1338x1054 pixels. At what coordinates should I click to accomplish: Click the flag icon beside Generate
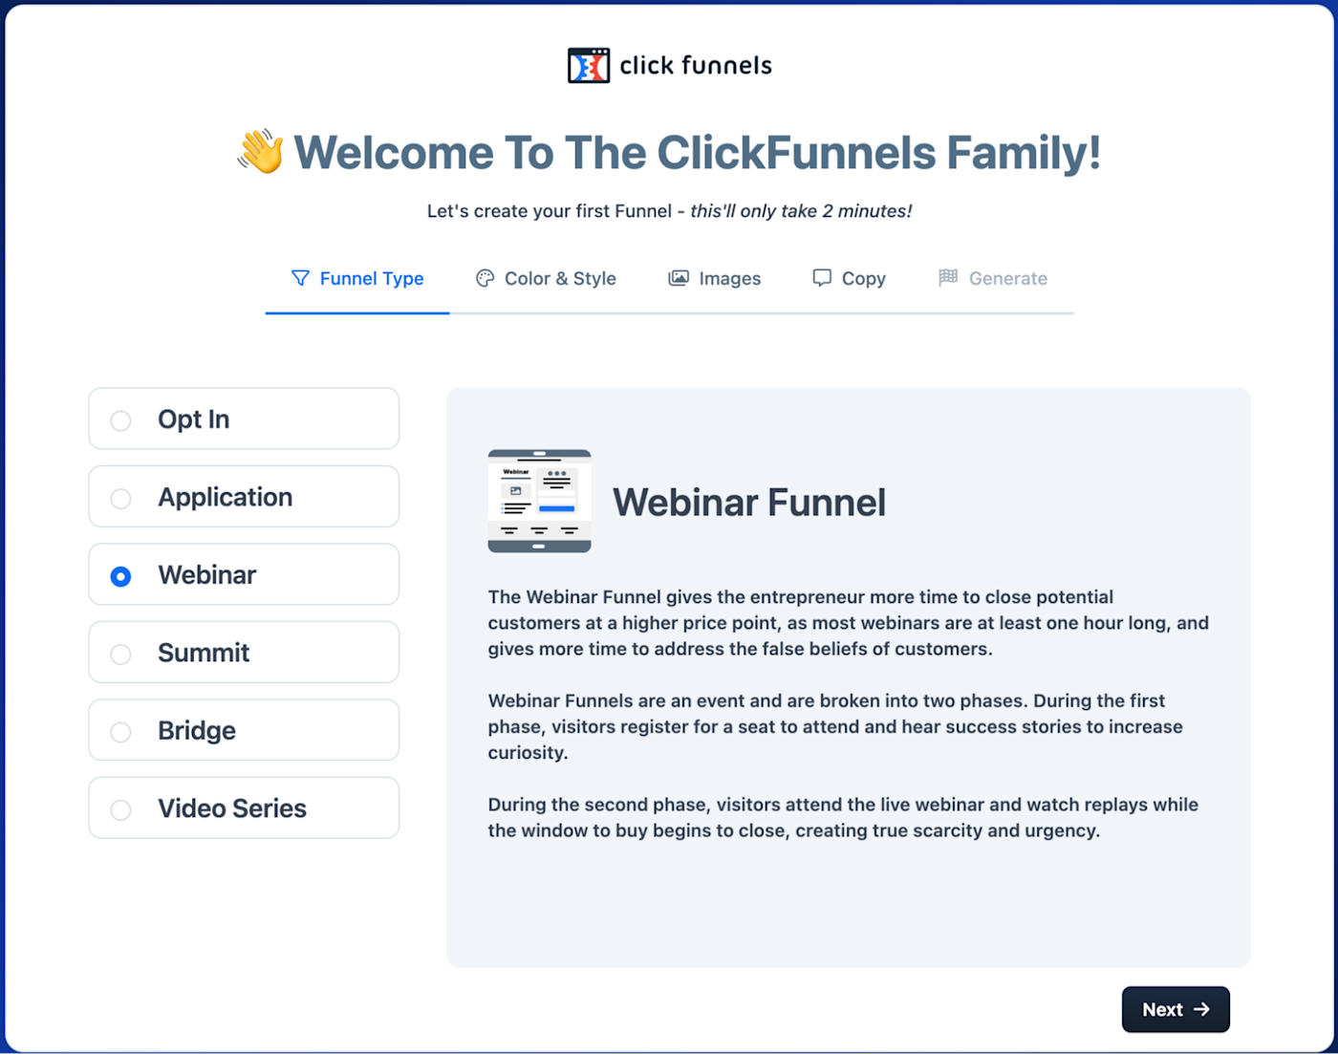(x=948, y=278)
